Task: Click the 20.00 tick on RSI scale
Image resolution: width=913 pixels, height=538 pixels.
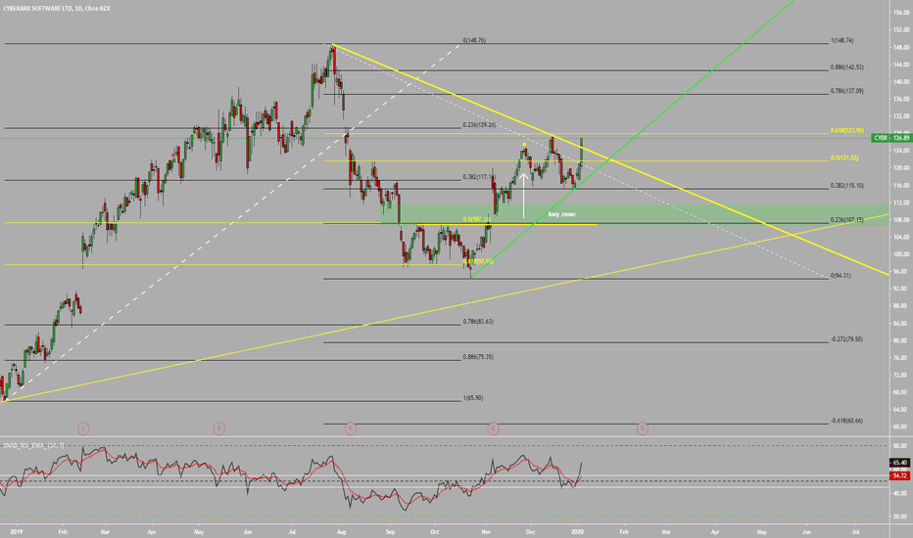Action: tap(900, 516)
